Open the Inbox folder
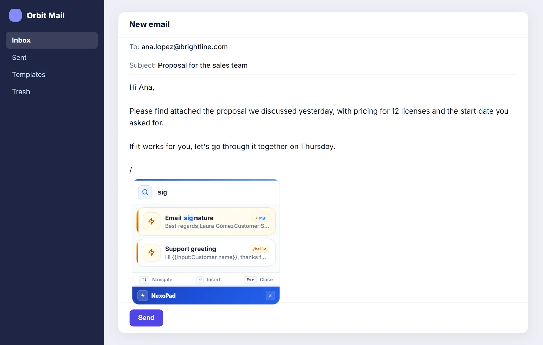 [x=52, y=40]
